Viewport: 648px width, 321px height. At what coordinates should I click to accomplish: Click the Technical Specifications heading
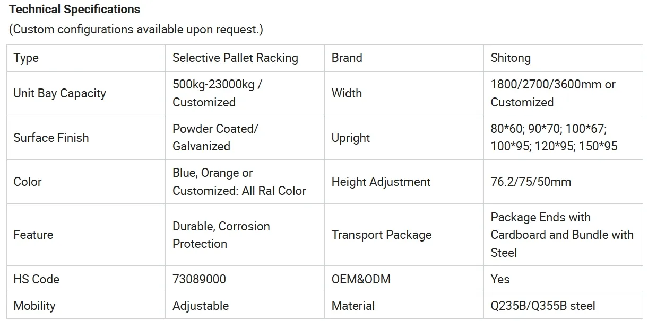click(x=74, y=10)
